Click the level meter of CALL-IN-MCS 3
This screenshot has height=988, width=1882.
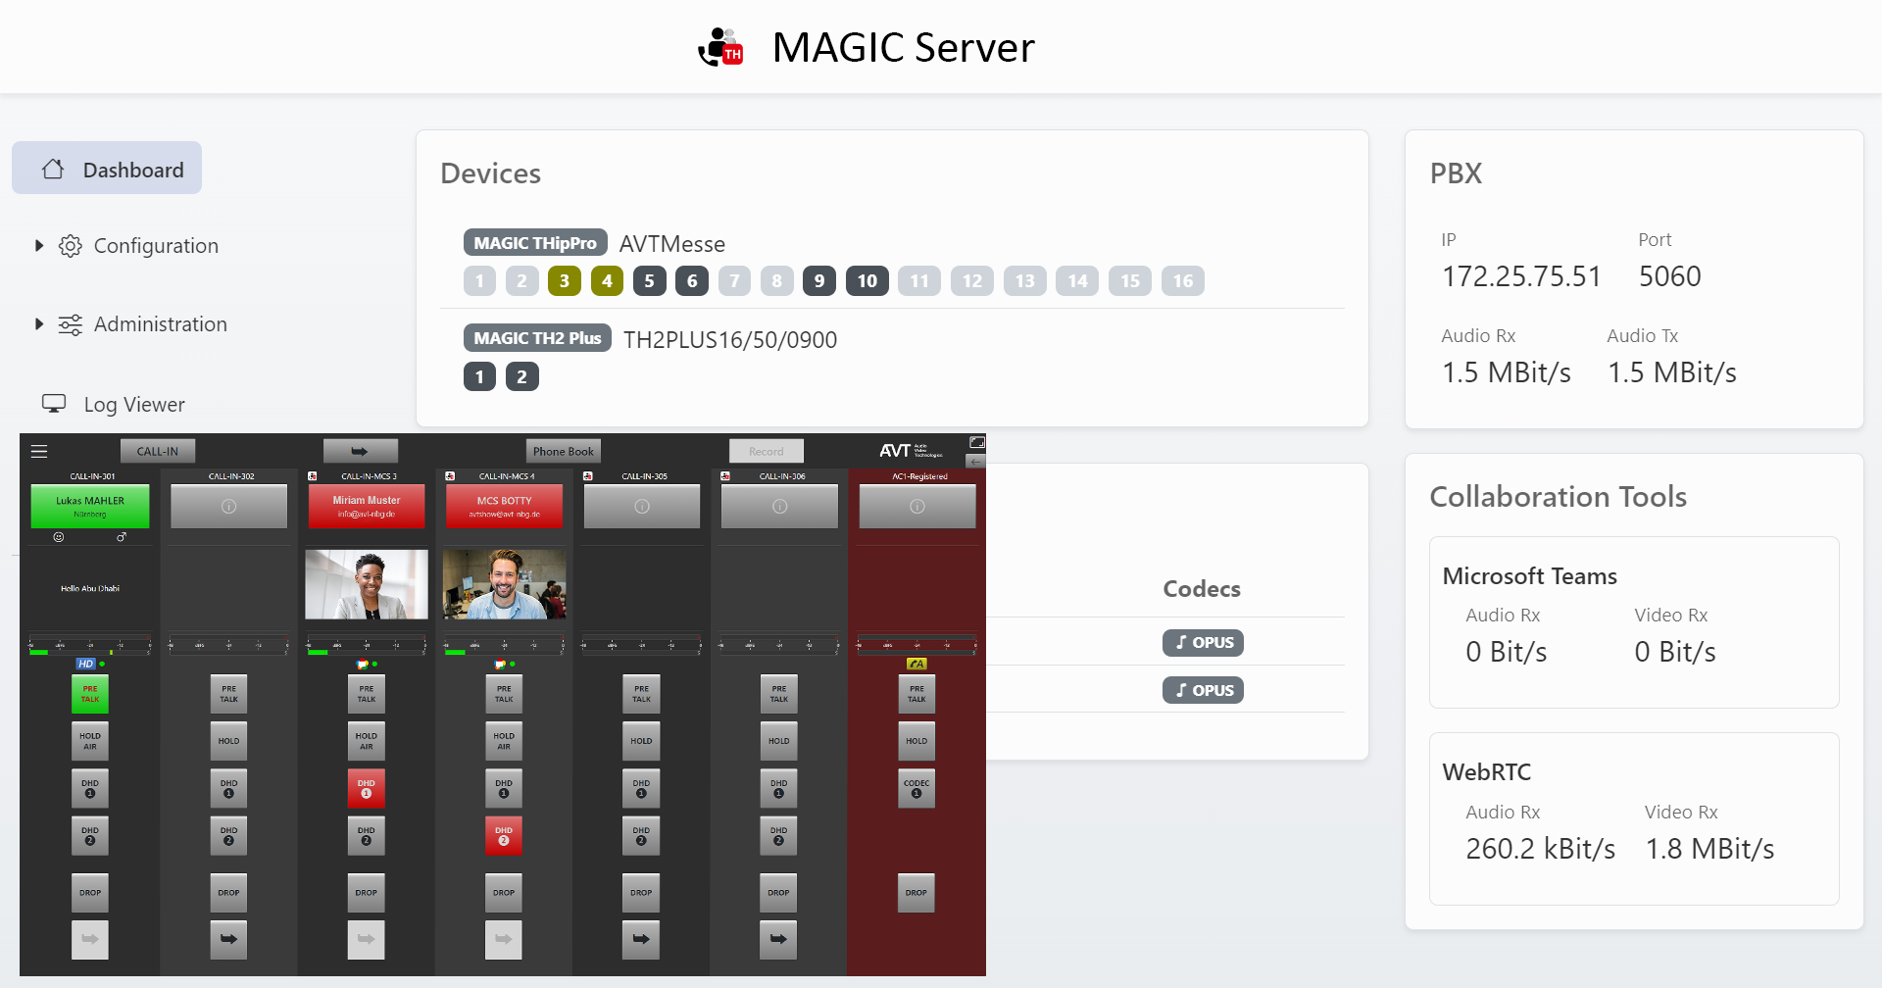coord(366,645)
